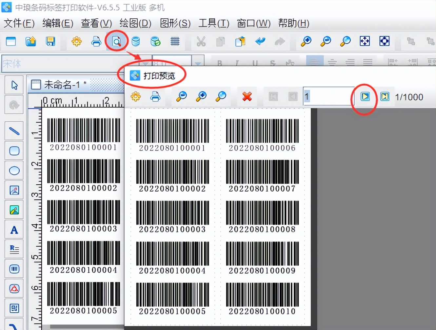This screenshot has width=436, height=330.
Task: Select the rectangle selection arrow tool
Action: click(14, 85)
